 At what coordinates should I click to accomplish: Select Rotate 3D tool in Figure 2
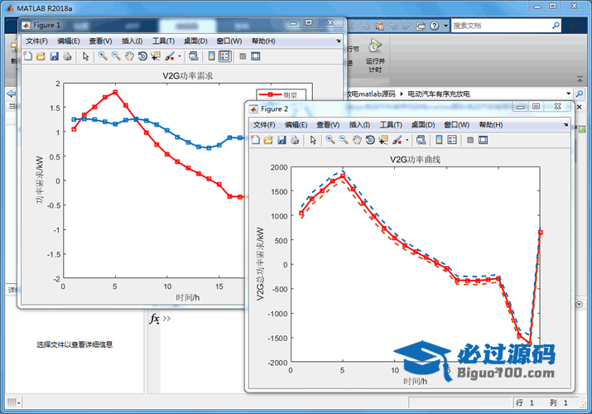369,140
